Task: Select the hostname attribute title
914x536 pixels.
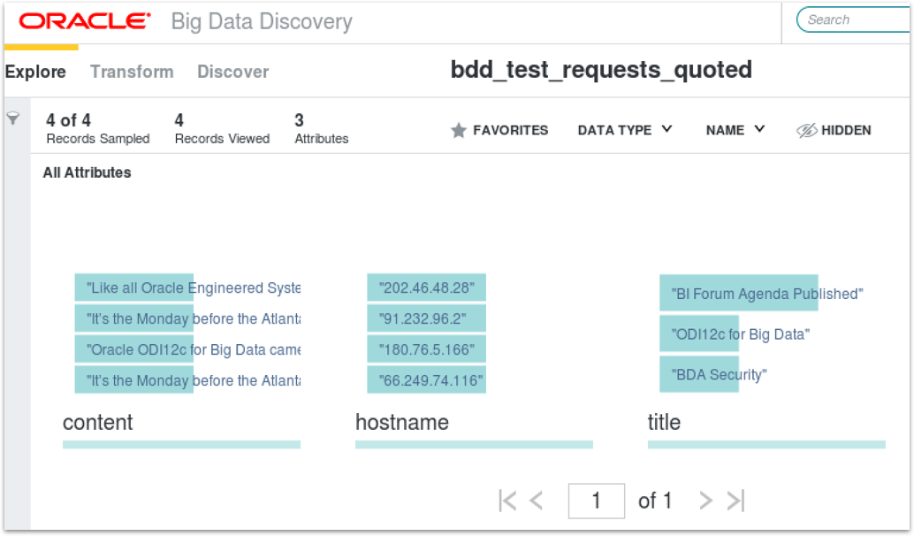Action: tap(402, 422)
